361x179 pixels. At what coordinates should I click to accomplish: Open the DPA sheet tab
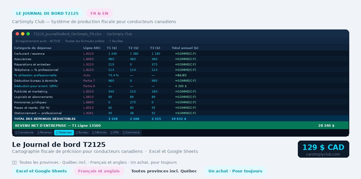[115, 132]
